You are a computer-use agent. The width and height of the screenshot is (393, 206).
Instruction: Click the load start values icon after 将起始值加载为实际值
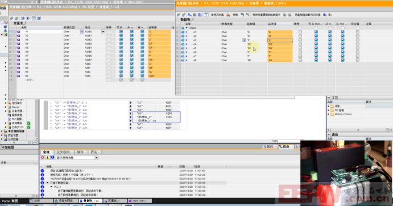click(325, 15)
